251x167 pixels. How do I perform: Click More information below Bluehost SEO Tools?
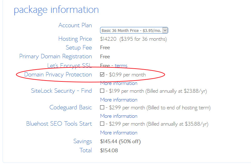point(119,133)
